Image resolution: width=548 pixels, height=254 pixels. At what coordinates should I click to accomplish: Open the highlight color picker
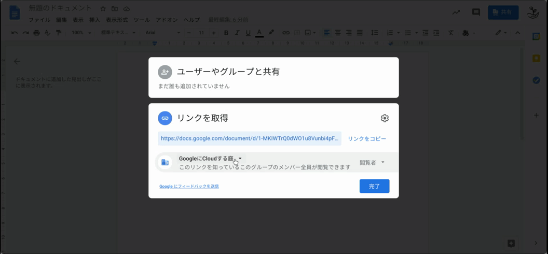(271, 33)
